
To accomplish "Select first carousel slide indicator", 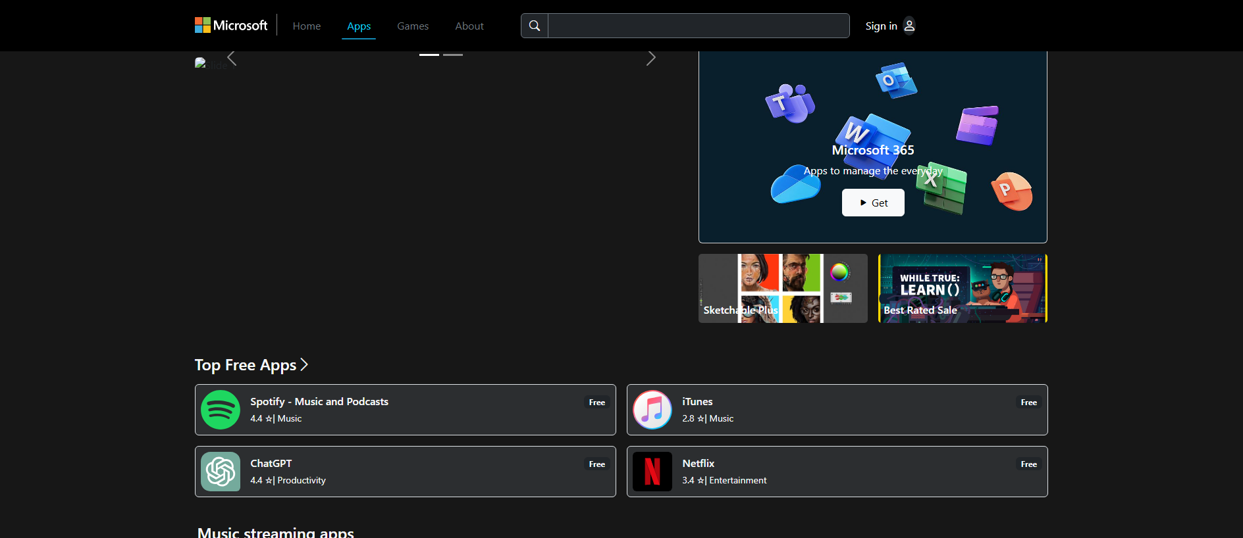I will point(429,55).
